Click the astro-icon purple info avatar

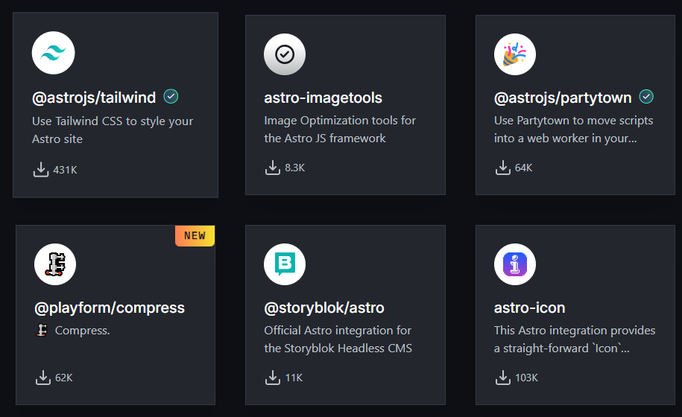click(x=514, y=264)
